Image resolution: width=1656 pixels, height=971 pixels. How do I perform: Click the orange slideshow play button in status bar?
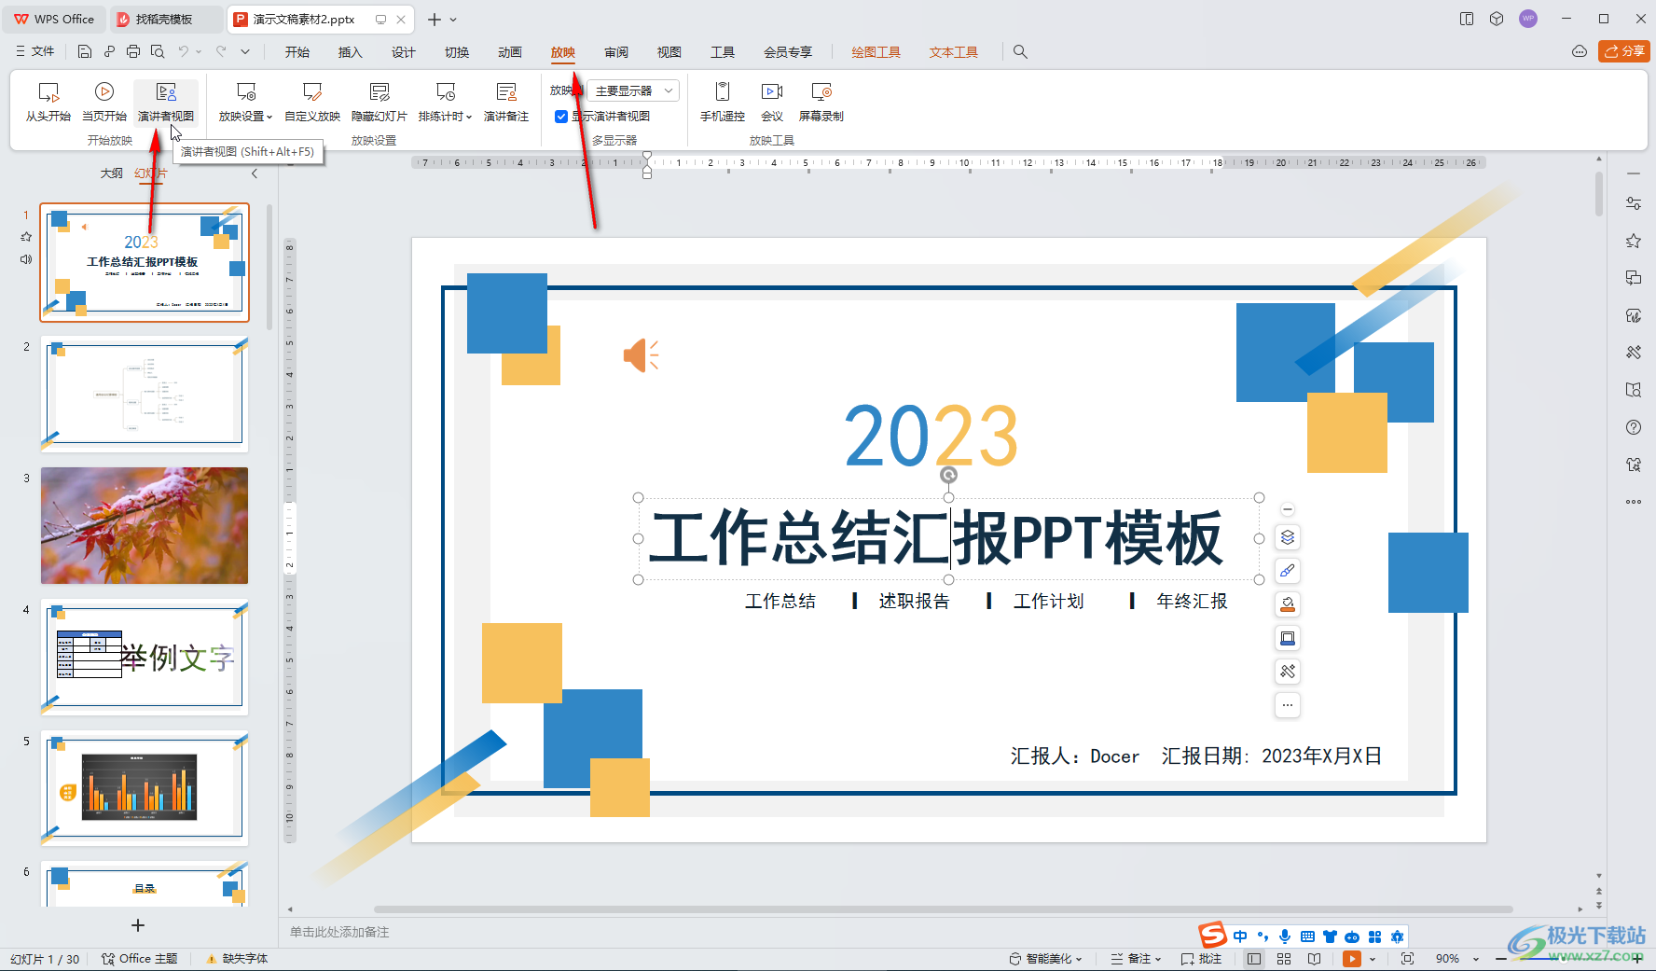1352,959
